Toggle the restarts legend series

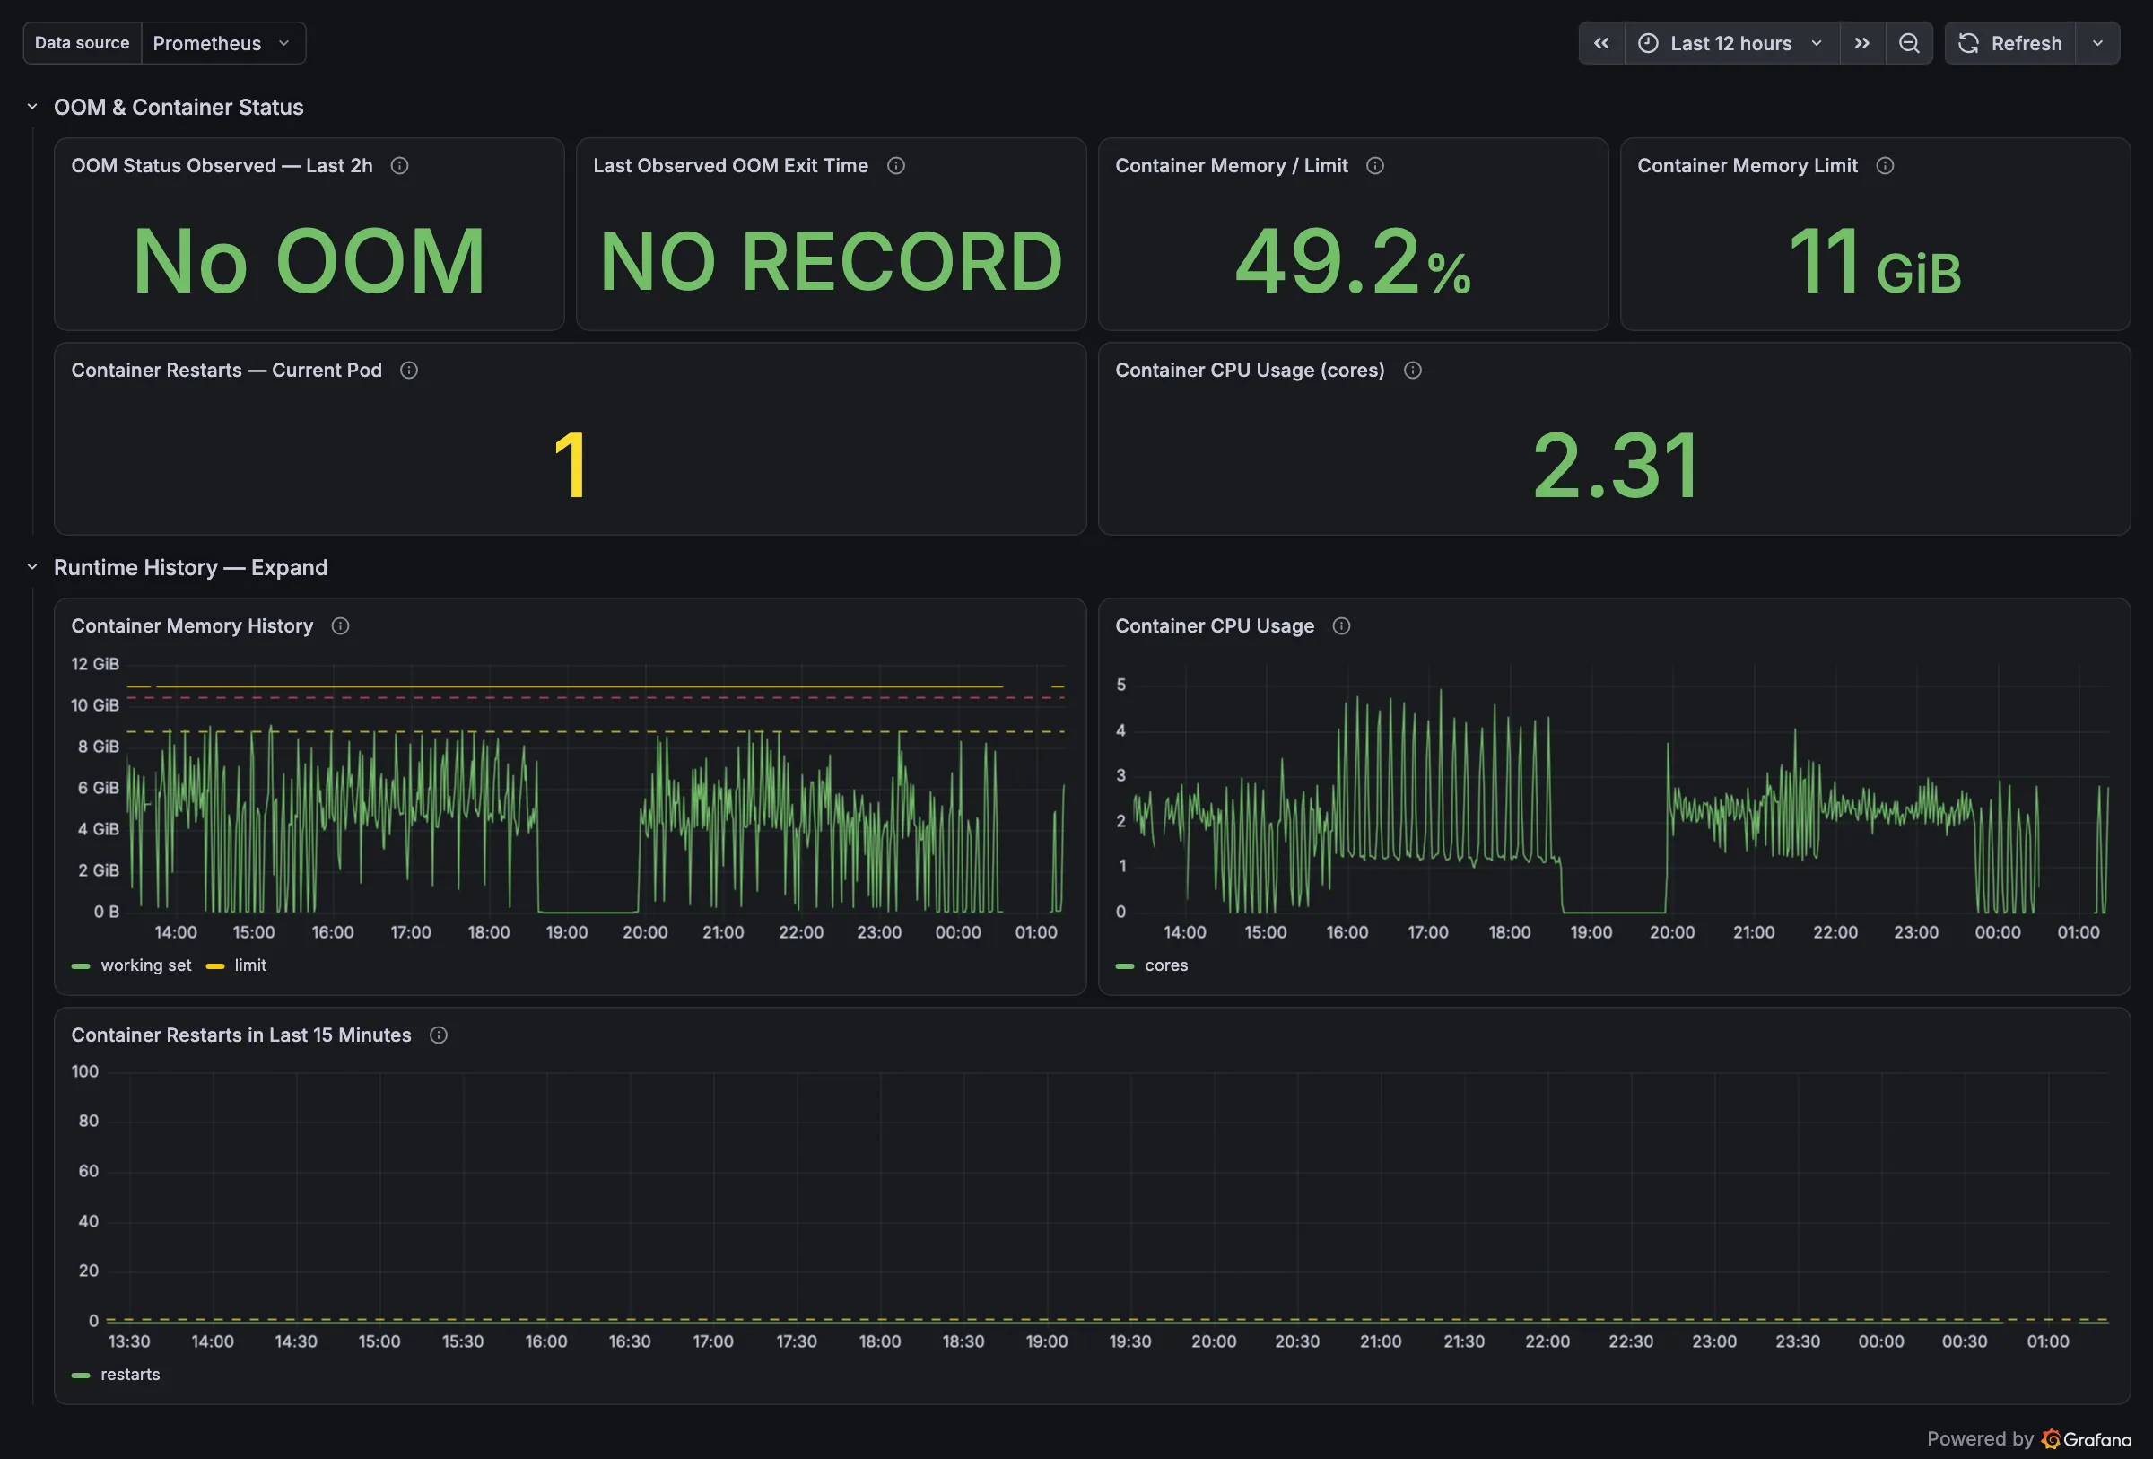pyautogui.click(x=130, y=1375)
